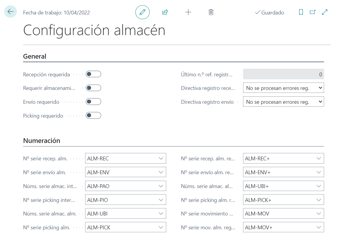The height and width of the screenshot is (247, 343).
Task: Click the plus icon to create new record
Action: (188, 12)
